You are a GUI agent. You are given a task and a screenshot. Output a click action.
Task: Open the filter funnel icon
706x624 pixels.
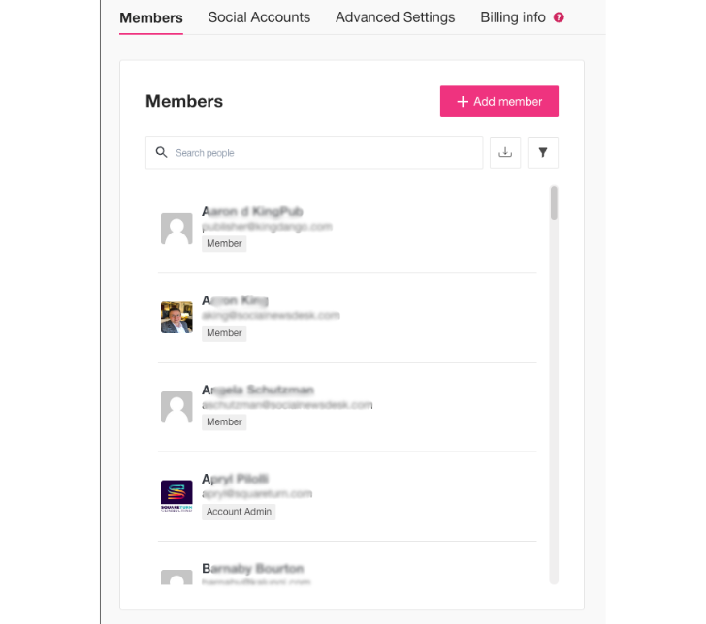tap(542, 152)
